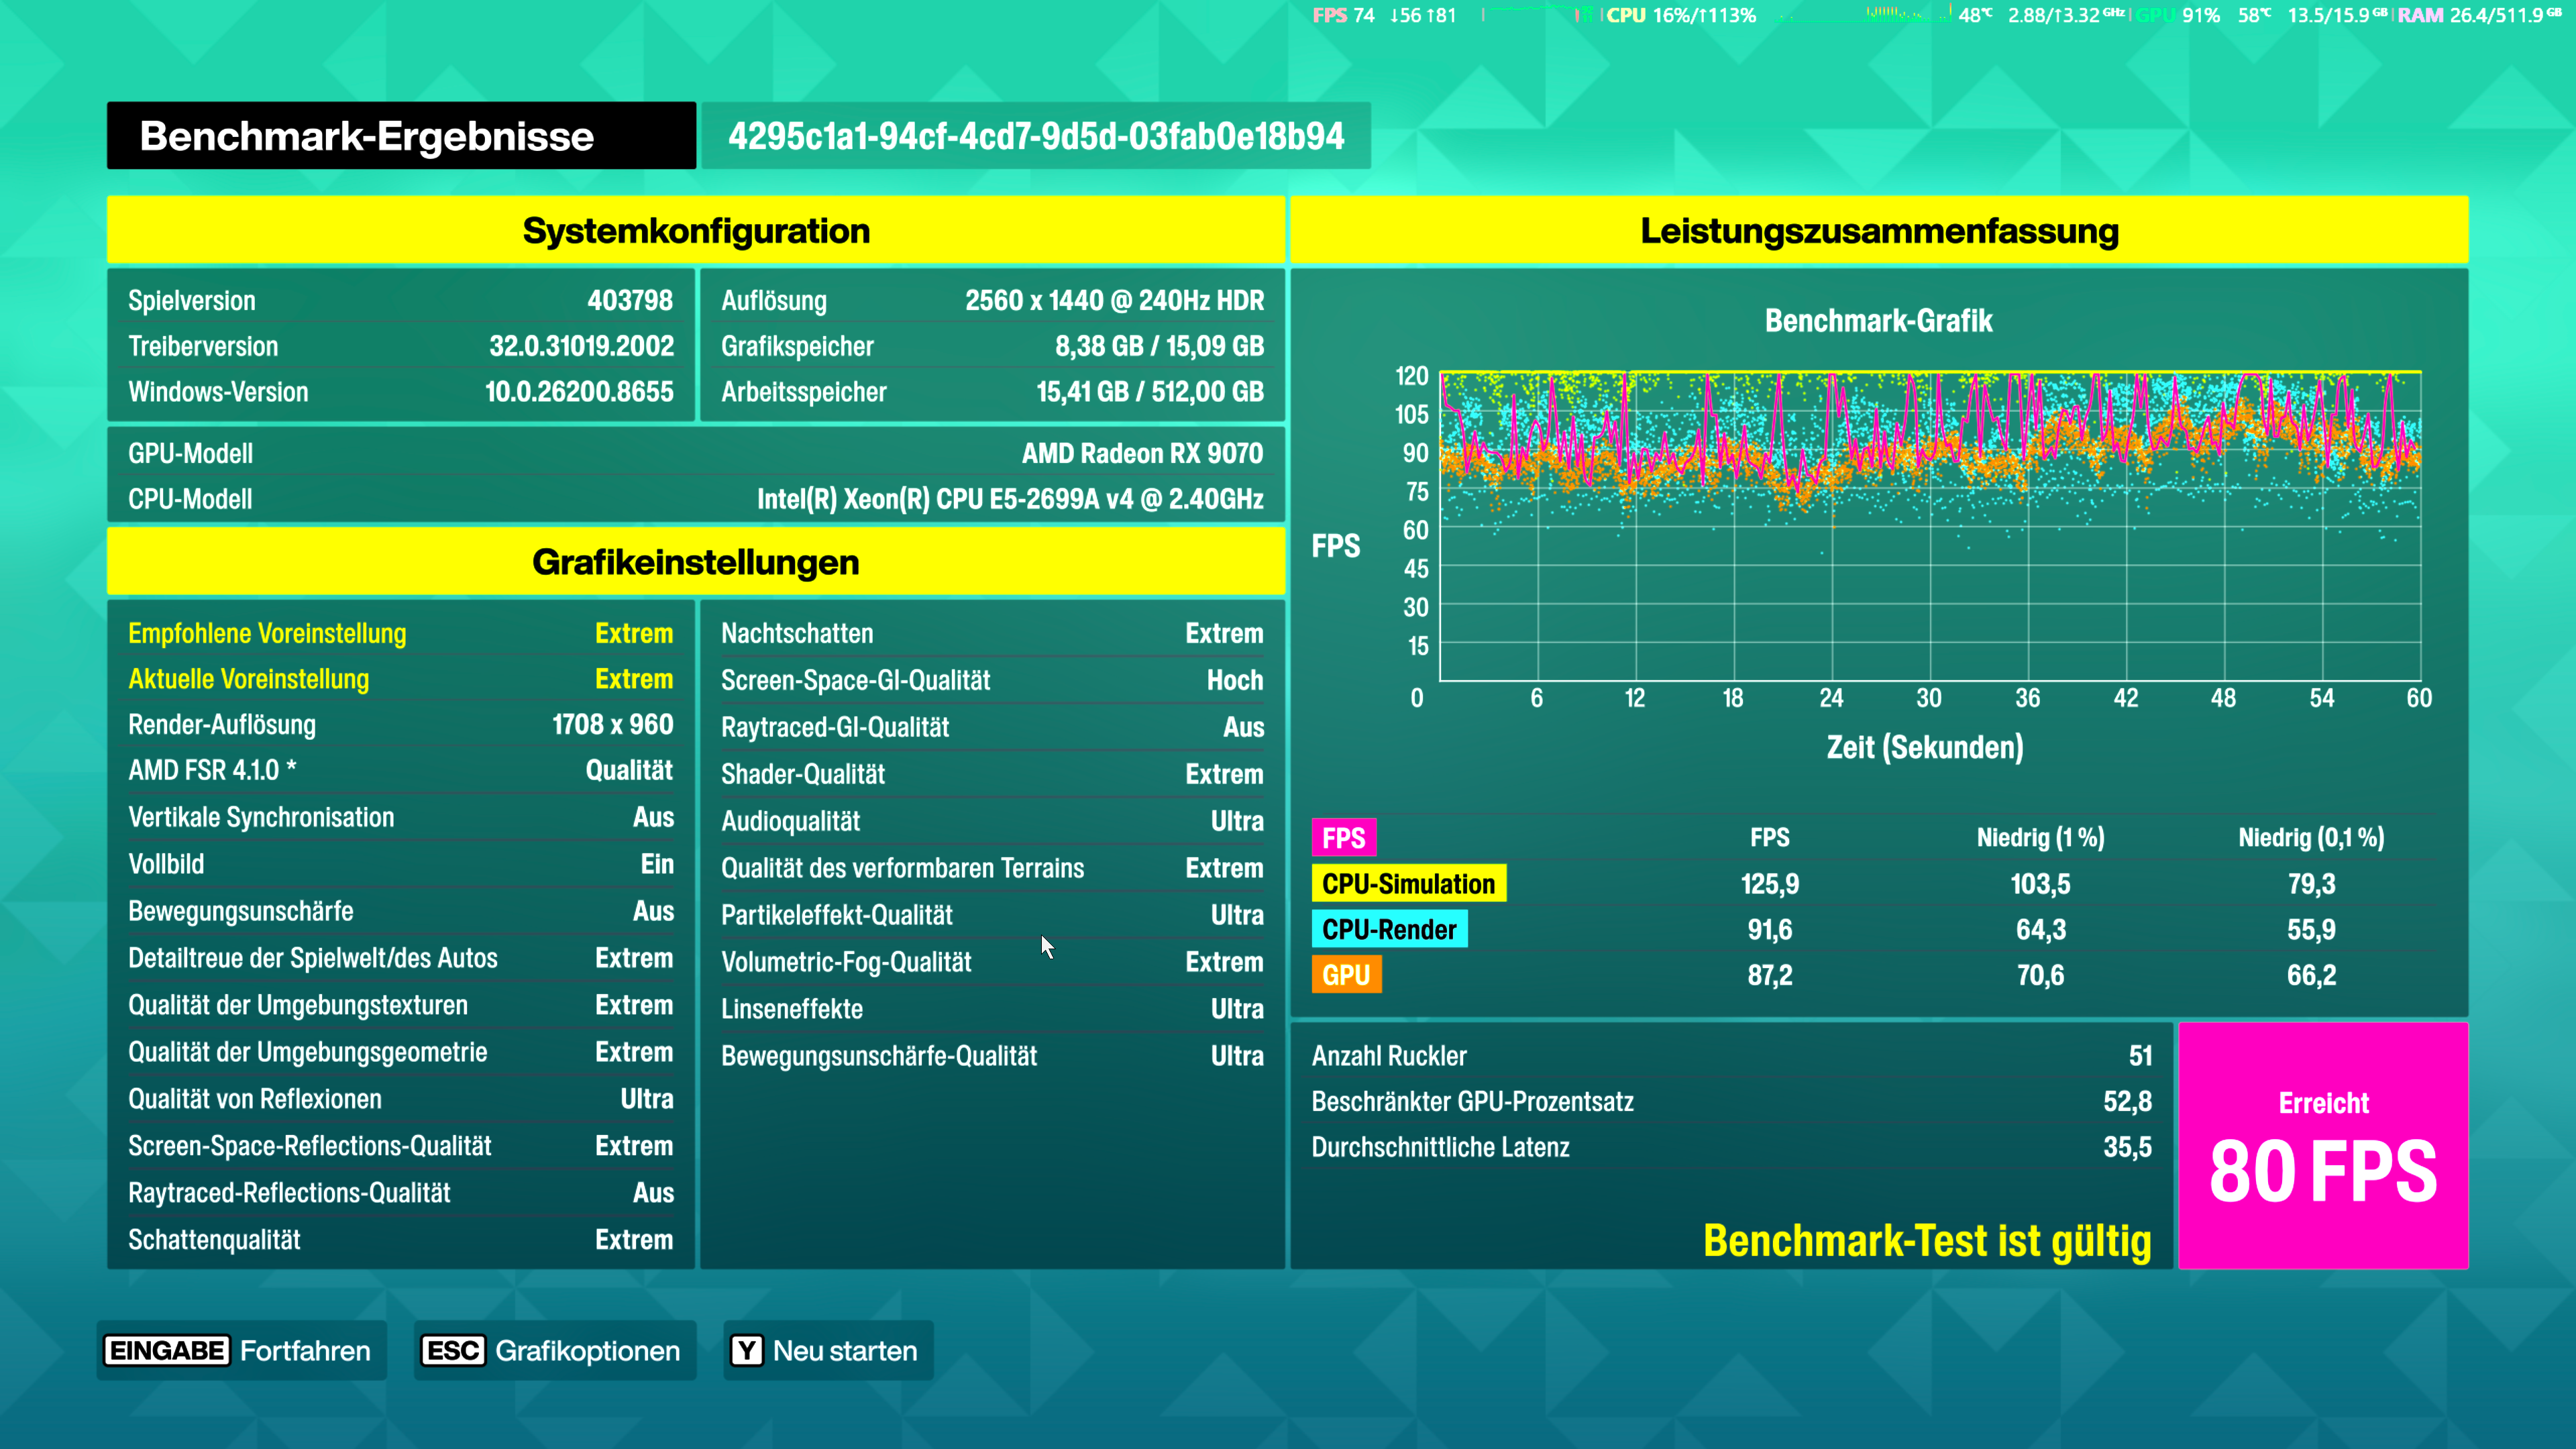The height and width of the screenshot is (1449, 2576).
Task: Click the Arbeitsspeicher value 15,41 GB / 512,00 GB
Action: (x=1150, y=392)
